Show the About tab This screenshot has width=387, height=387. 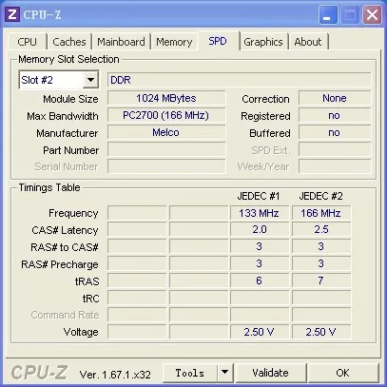(x=308, y=42)
